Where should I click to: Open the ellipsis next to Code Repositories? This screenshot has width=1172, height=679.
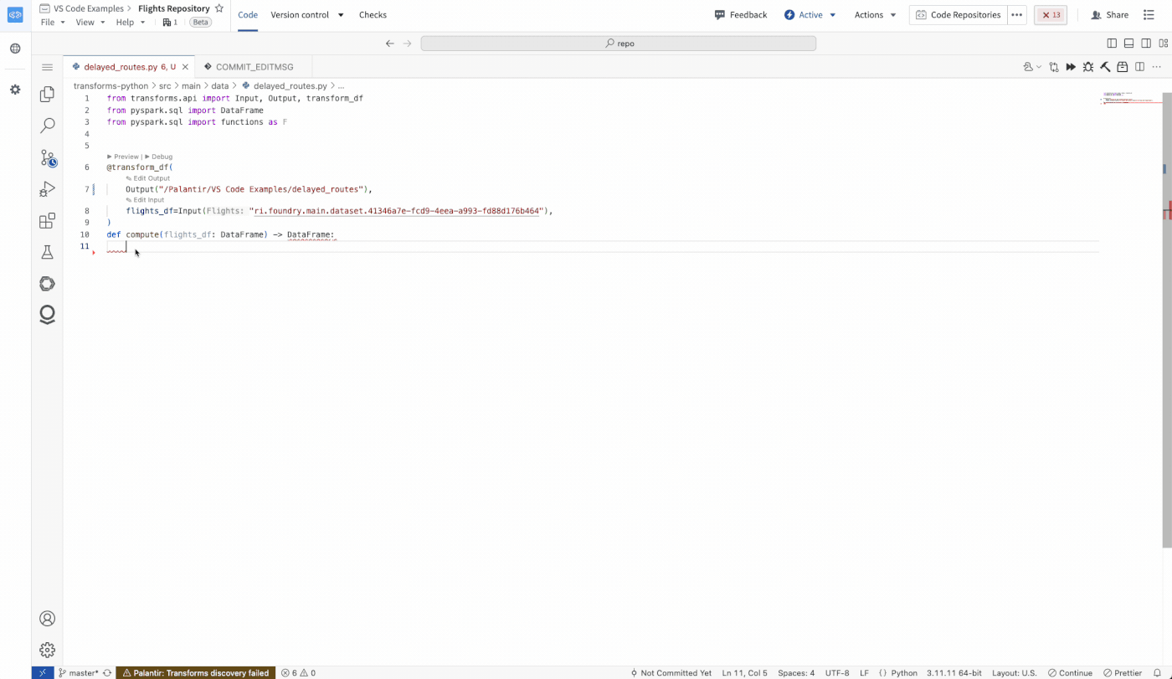tap(1016, 15)
